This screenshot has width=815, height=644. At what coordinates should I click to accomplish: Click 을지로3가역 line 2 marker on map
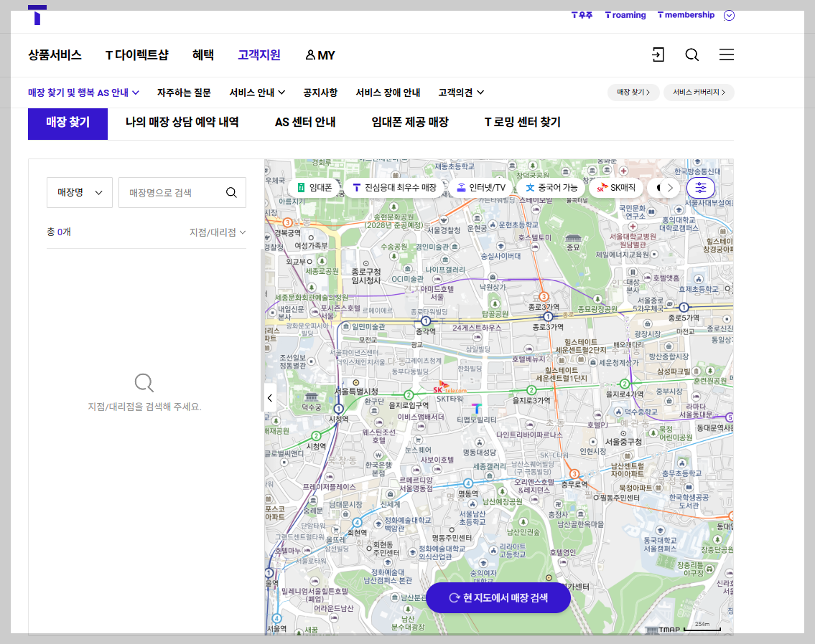531,390
